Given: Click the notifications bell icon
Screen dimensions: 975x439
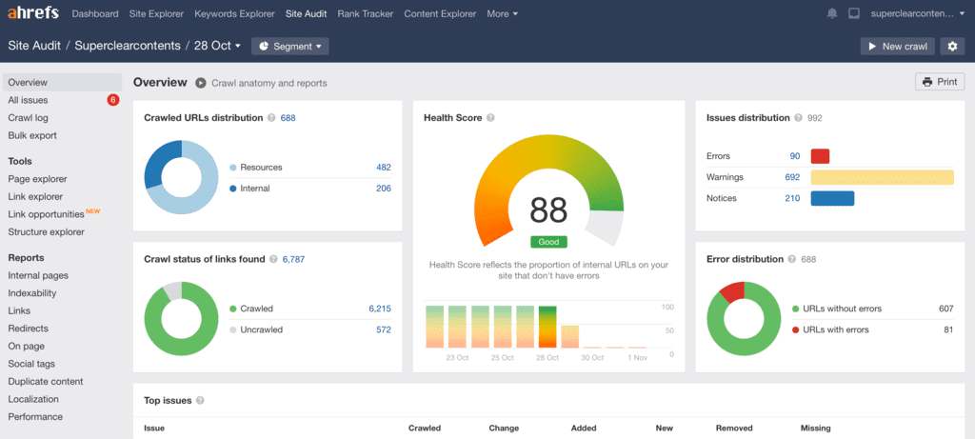Looking at the screenshot, I should pyautogui.click(x=833, y=14).
